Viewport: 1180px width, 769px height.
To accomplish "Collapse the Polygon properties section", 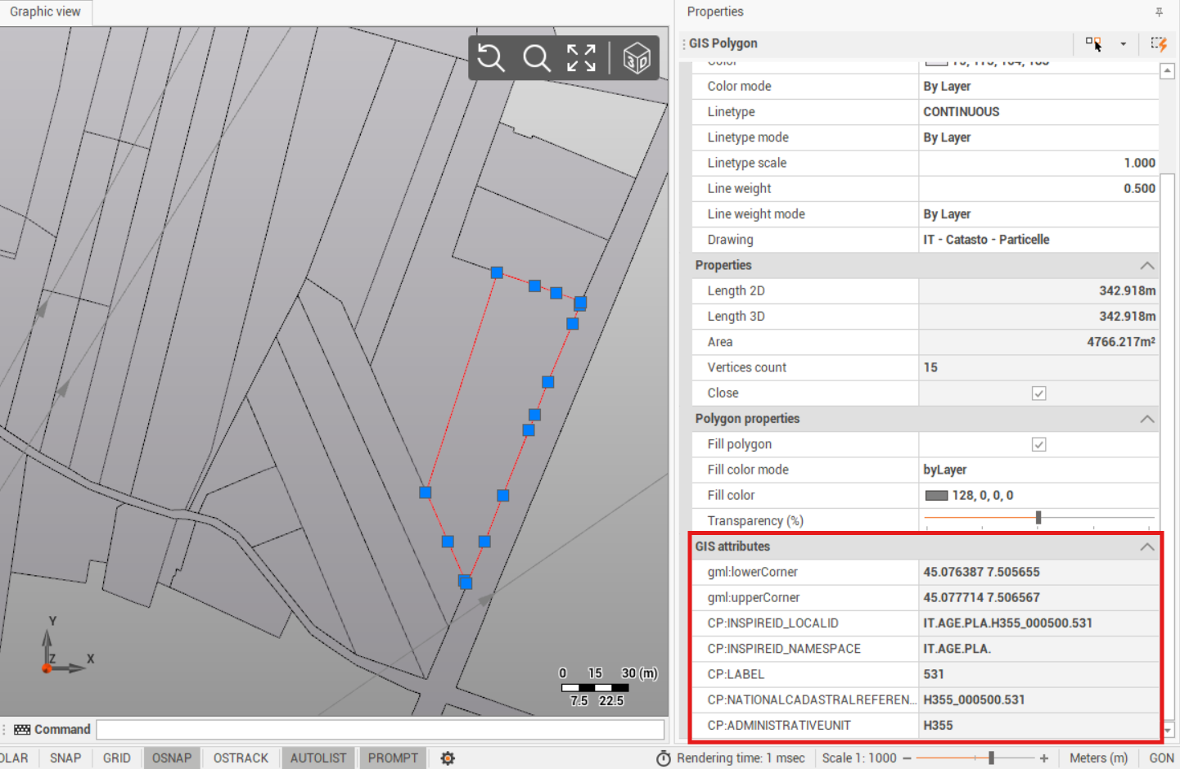I will click(1147, 419).
